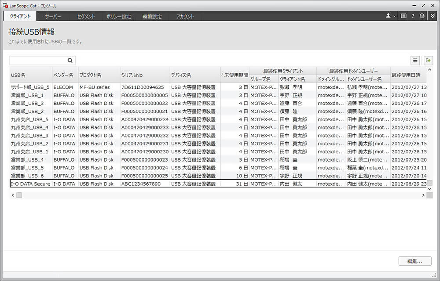Select the 九州支店_USB_2 row
440x281 pixels.
(218, 144)
